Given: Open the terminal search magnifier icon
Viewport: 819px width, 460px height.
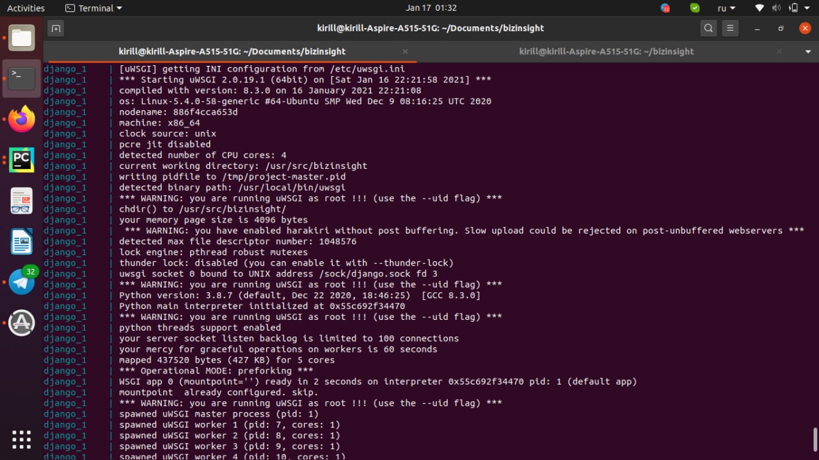Looking at the screenshot, I should pyautogui.click(x=708, y=28).
